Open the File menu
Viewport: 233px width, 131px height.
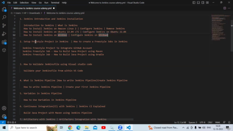tap(9, 3)
